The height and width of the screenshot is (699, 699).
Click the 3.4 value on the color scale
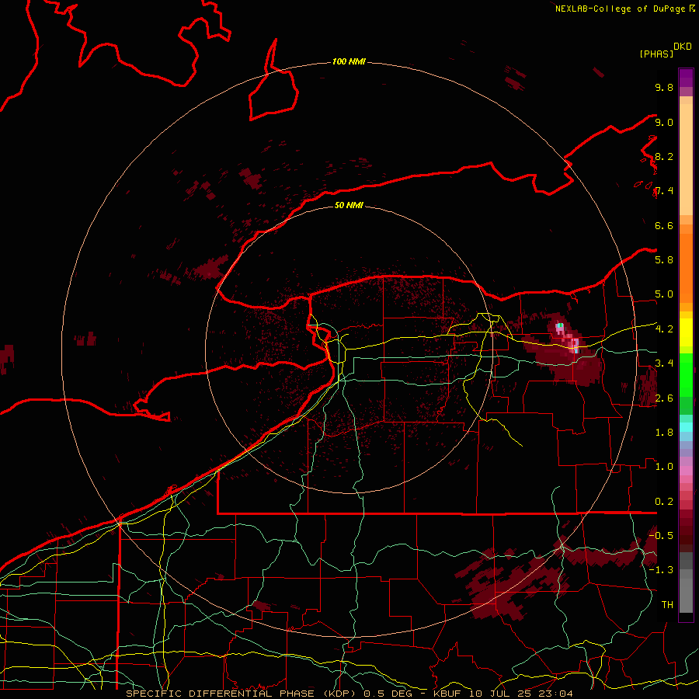coord(664,363)
